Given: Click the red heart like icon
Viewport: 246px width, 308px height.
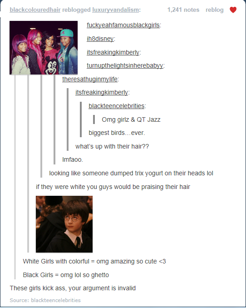Looking at the screenshot, I should pos(233,10).
